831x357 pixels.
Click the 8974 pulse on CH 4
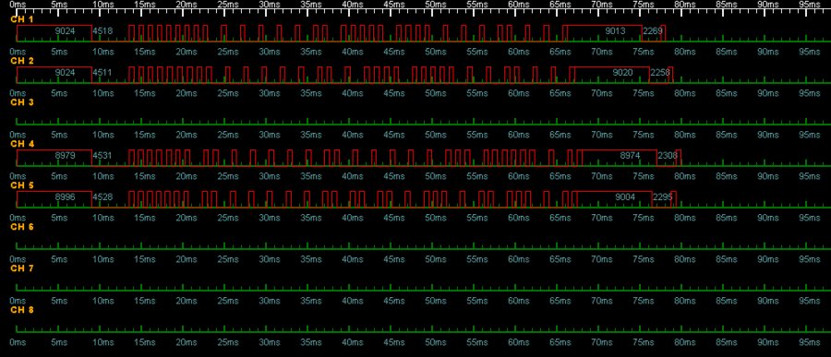(620, 158)
